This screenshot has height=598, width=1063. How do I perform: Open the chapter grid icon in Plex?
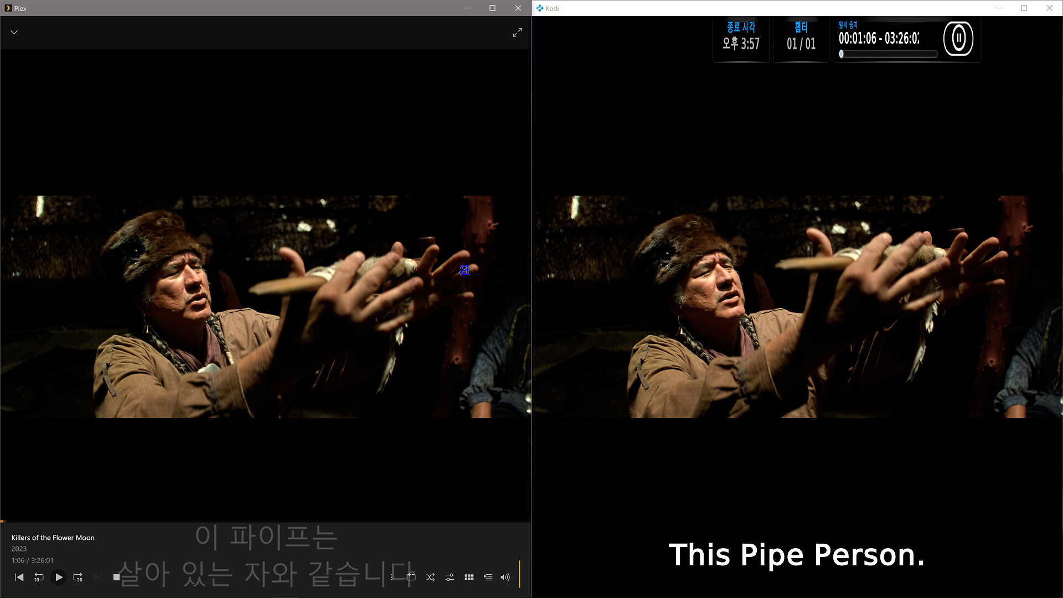(469, 577)
